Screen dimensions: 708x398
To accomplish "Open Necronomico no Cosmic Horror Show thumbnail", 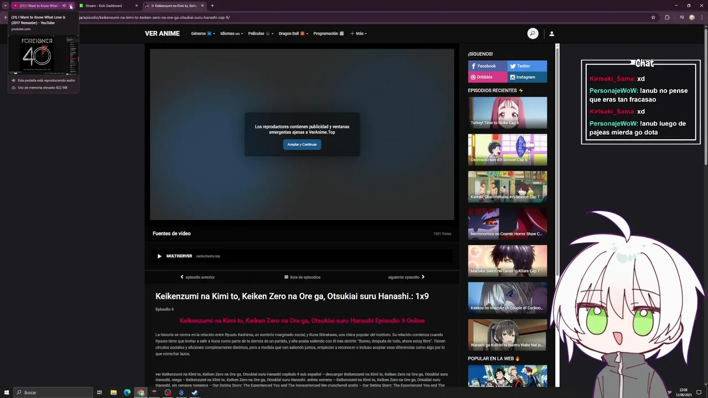I will coord(508,224).
